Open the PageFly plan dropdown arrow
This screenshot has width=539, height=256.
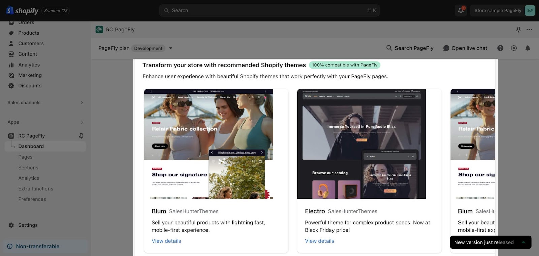tap(171, 48)
